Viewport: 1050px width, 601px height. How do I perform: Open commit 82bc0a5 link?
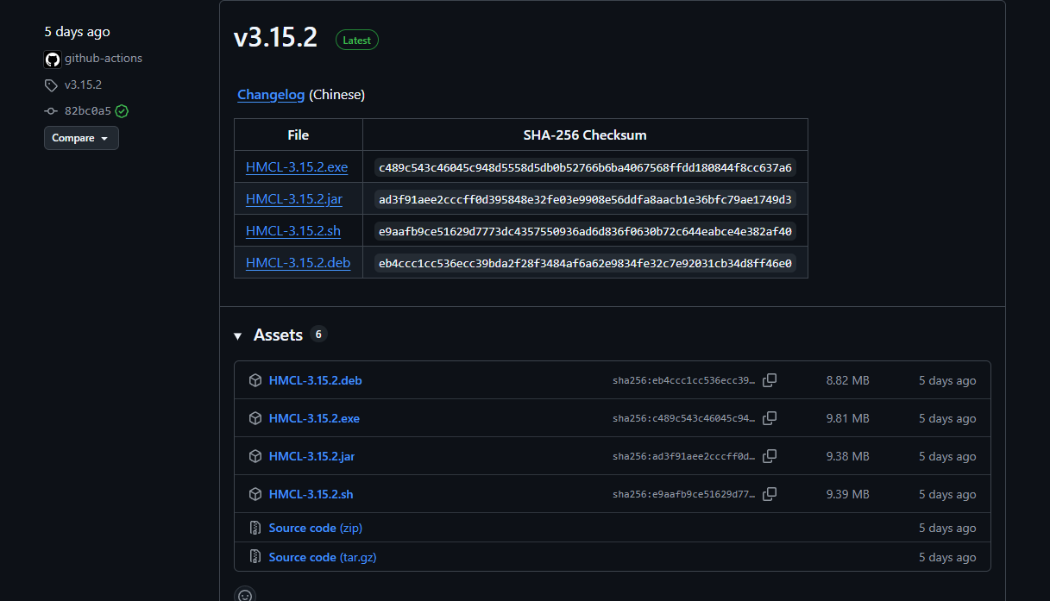(x=88, y=111)
